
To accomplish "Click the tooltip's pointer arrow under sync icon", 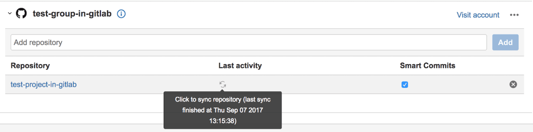I will (x=223, y=90).
